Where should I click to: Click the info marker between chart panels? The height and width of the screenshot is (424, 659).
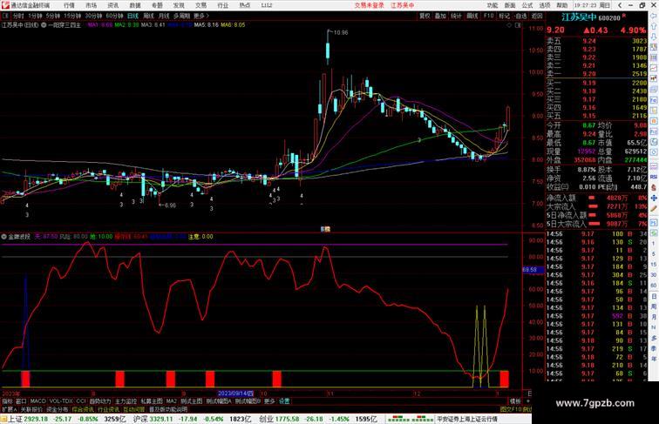(325, 229)
